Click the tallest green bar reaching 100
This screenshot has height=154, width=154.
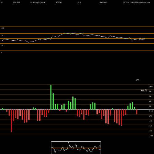(x=51, y=97)
